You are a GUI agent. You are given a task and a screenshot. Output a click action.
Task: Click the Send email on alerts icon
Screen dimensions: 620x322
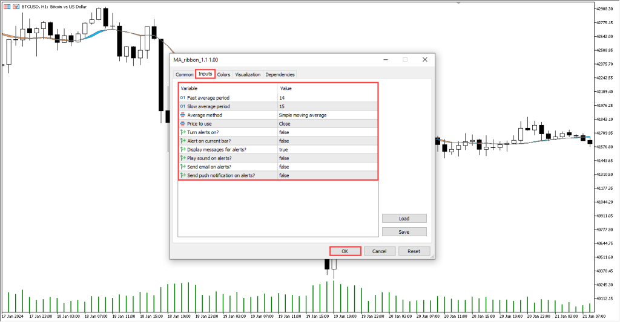coord(183,167)
